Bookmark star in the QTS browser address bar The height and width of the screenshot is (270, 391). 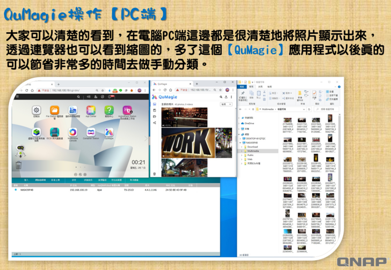pos(103,91)
